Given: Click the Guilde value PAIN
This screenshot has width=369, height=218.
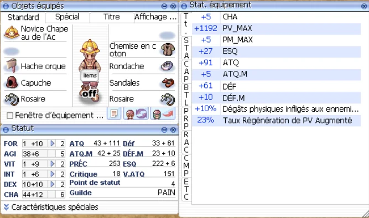Looking at the screenshot, I should pos(166,193).
